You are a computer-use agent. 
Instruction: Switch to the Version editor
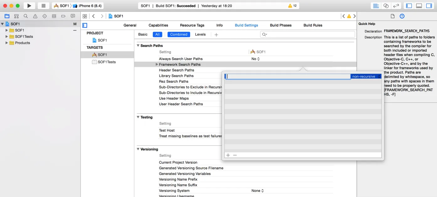point(396,6)
